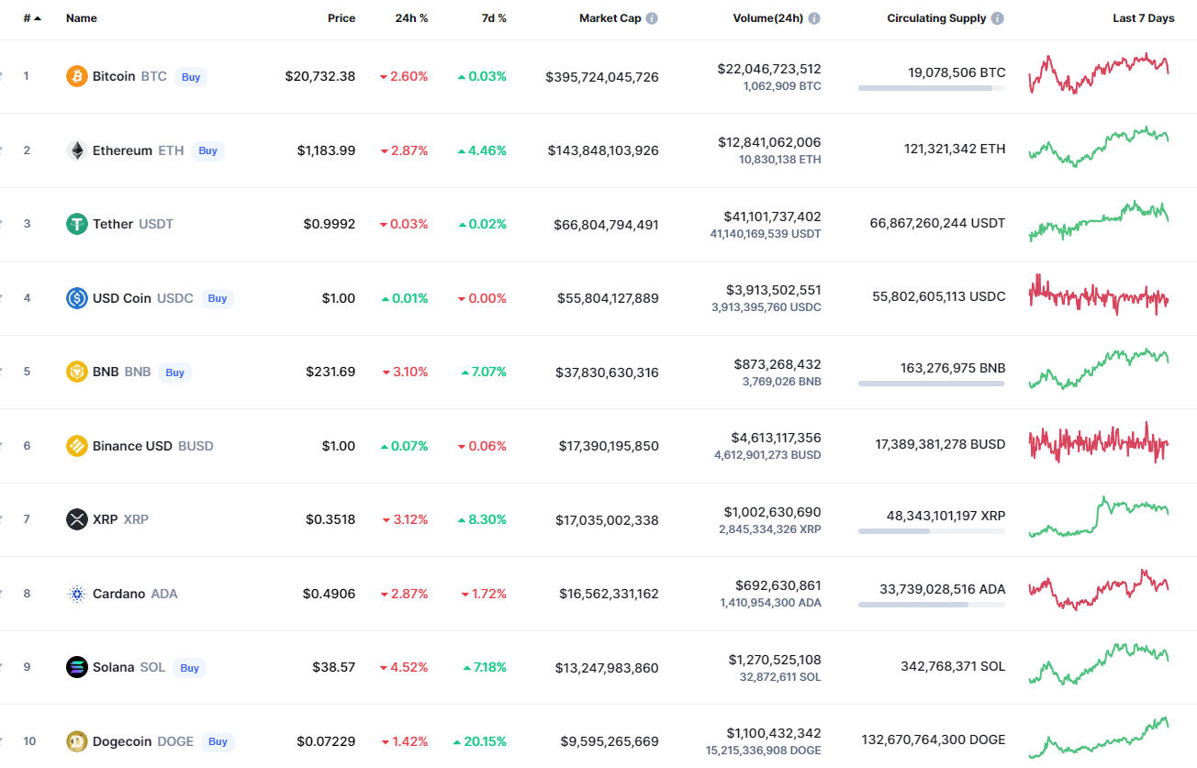This screenshot has height=768, width=1197.
Task: Open Tether 7-day sparkline chart
Action: pyautogui.click(x=1099, y=221)
